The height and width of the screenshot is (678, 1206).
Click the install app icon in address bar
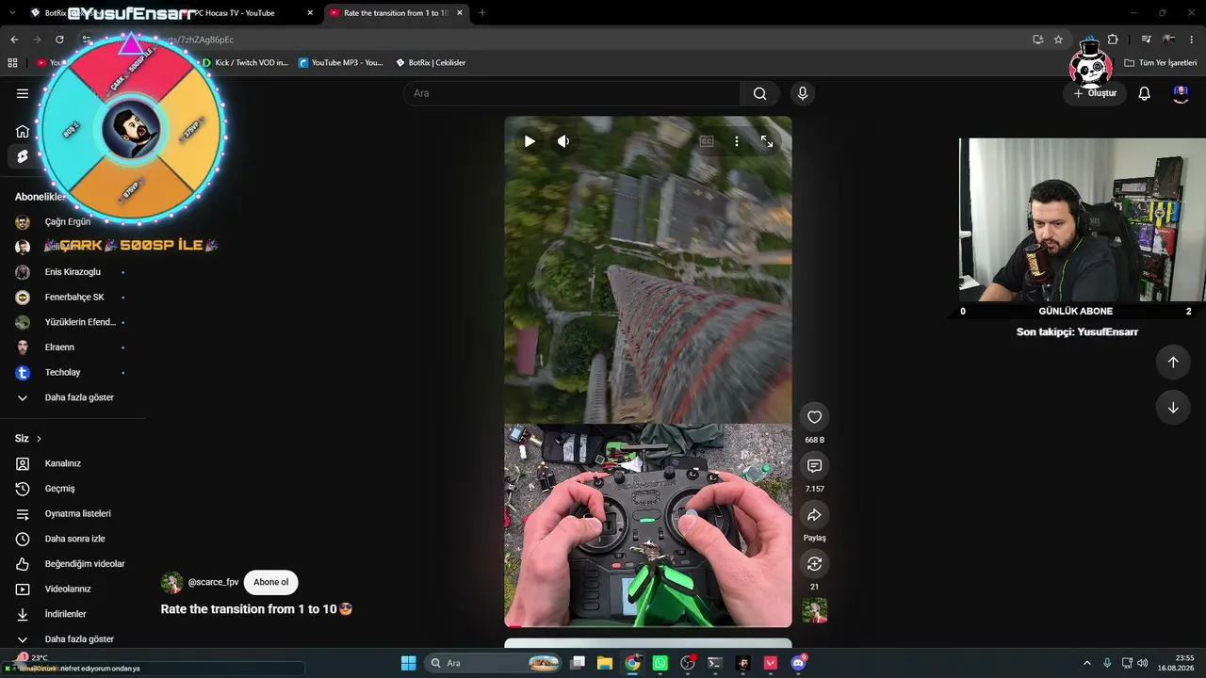pos(1037,40)
